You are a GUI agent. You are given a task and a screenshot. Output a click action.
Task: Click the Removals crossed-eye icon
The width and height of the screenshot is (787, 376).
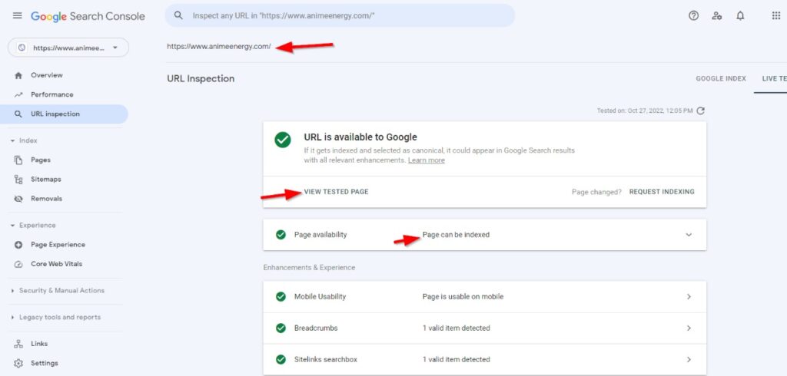tap(18, 199)
